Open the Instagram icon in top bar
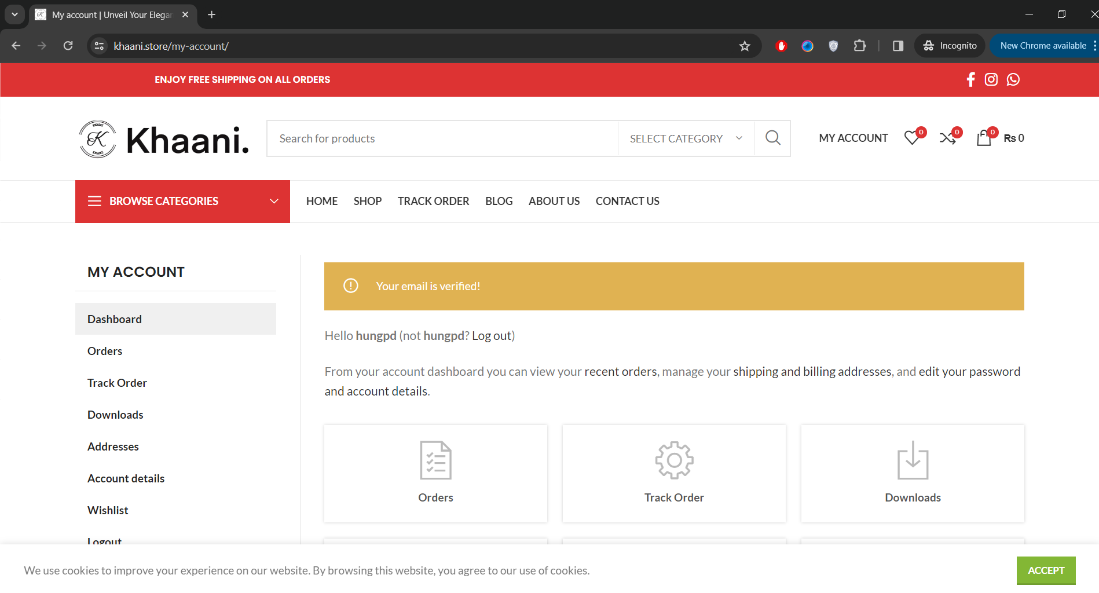The height and width of the screenshot is (593, 1099). click(x=991, y=79)
